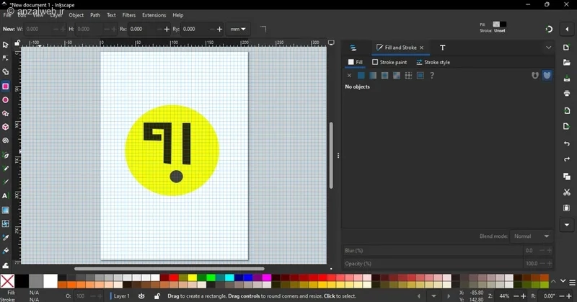Click the Copy icon in command bar

(x=567, y=177)
